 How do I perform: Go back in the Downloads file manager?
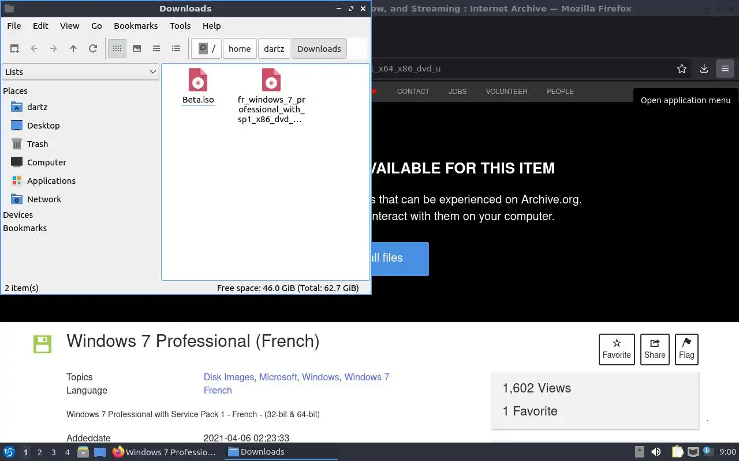34,49
